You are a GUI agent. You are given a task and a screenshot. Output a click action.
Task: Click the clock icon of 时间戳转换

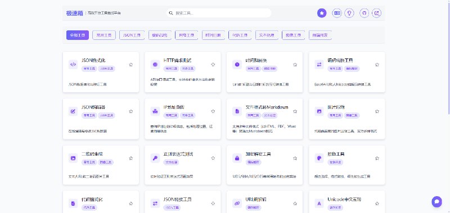pyautogui.click(x=237, y=65)
